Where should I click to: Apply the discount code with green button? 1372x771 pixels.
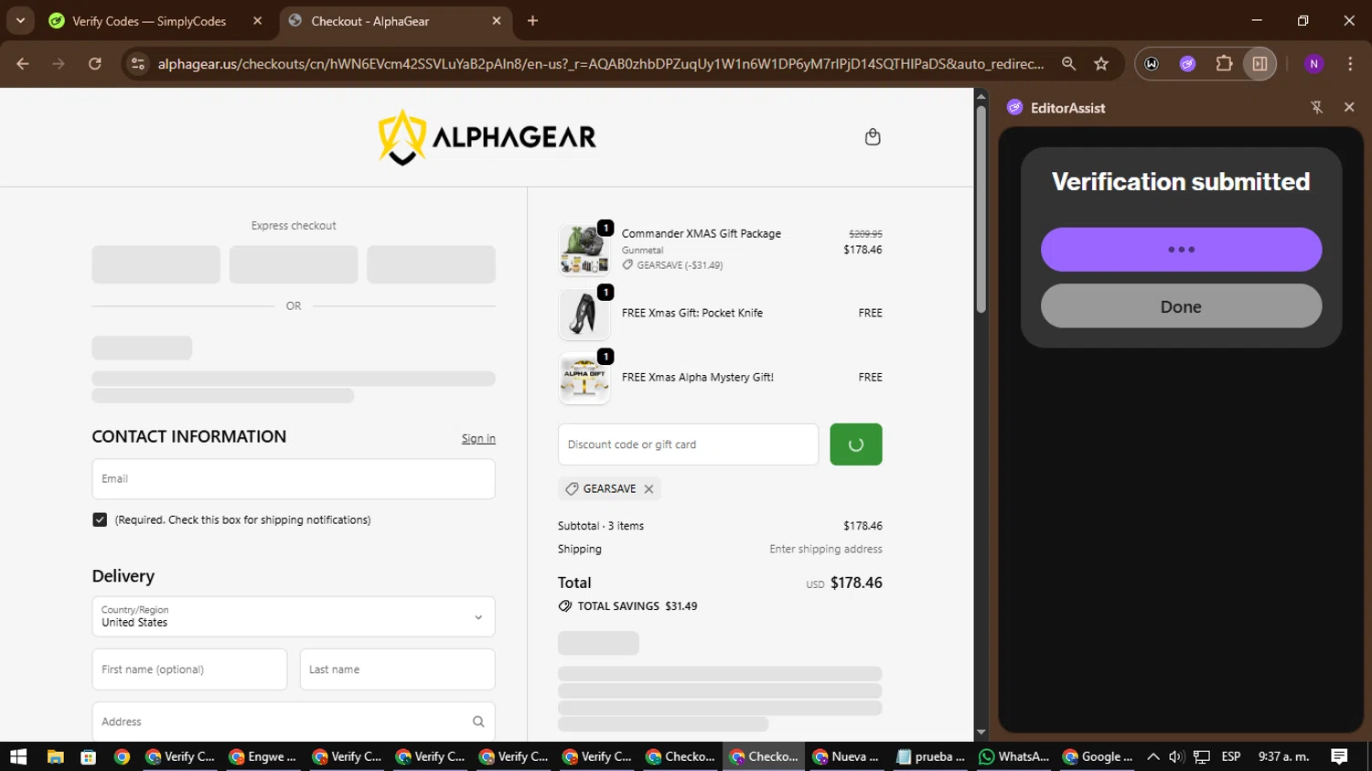[x=856, y=444]
